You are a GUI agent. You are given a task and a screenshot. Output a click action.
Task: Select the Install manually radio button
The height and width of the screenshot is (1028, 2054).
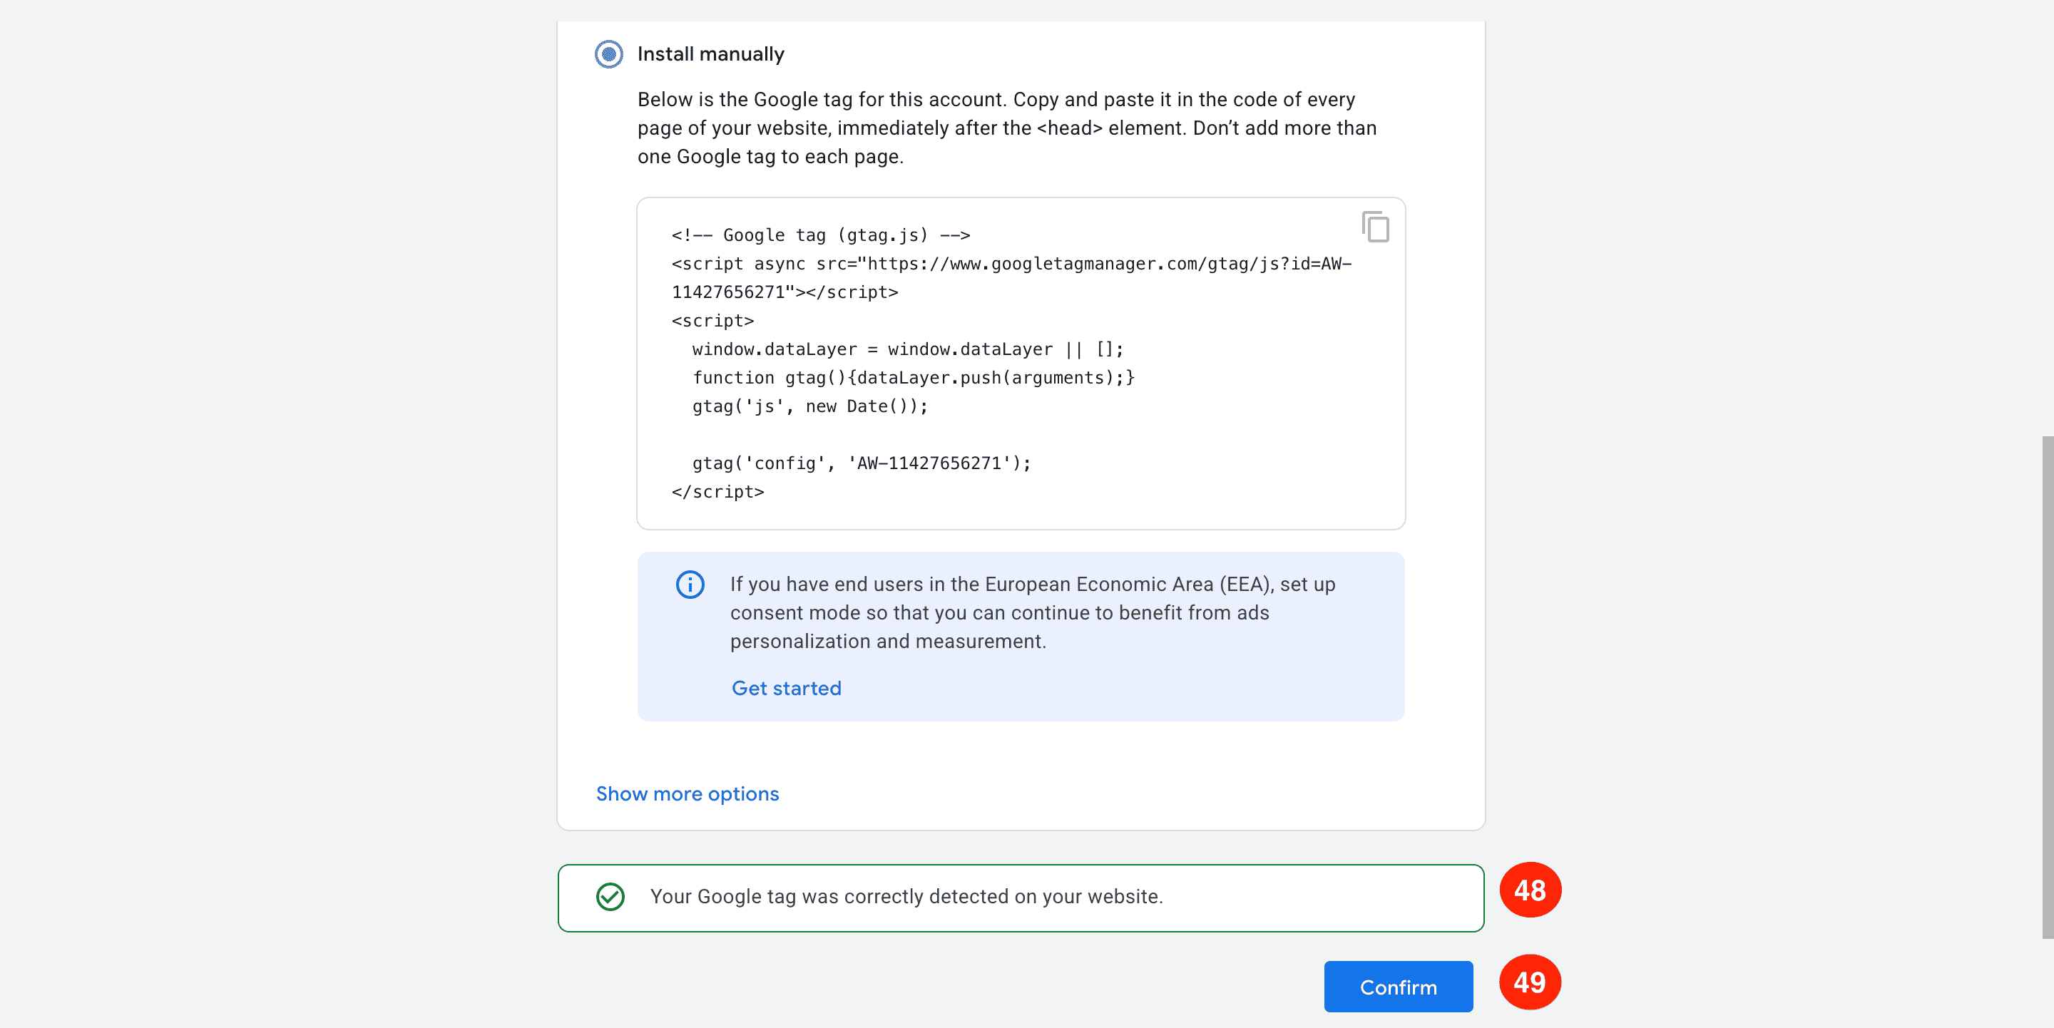click(x=608, y=54)
